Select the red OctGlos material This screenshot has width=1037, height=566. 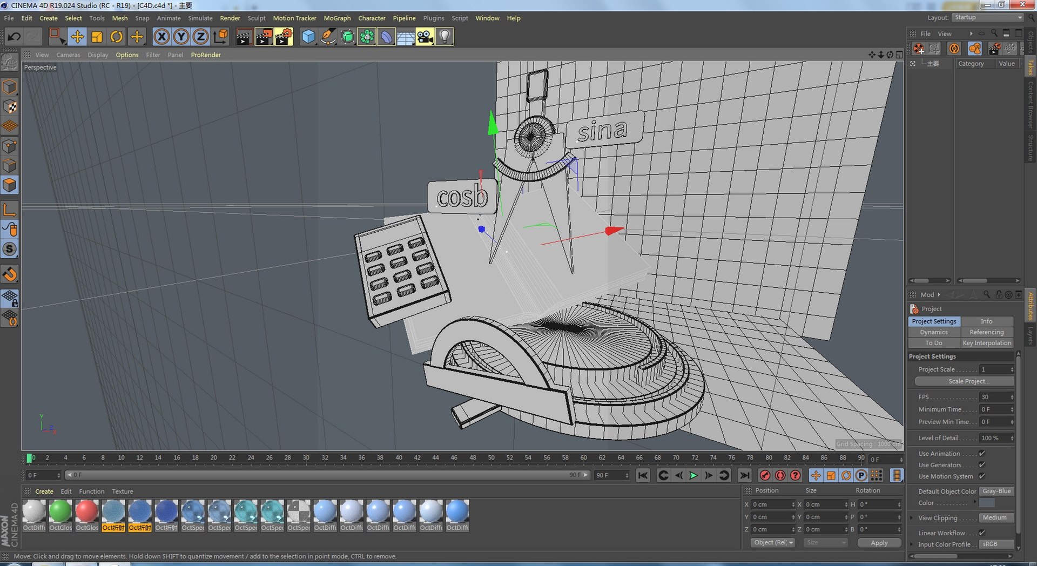86,516
